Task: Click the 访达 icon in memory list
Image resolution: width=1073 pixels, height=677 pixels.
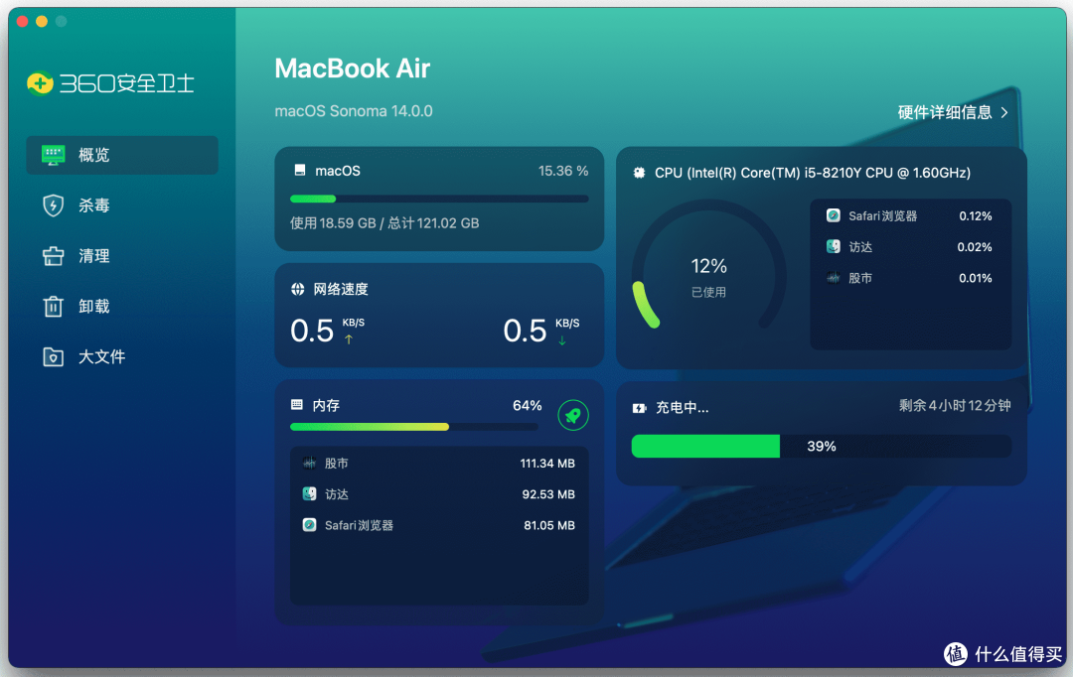Action: 309,493
